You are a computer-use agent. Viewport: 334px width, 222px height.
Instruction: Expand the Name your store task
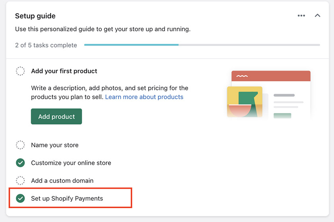pos(55,145)
